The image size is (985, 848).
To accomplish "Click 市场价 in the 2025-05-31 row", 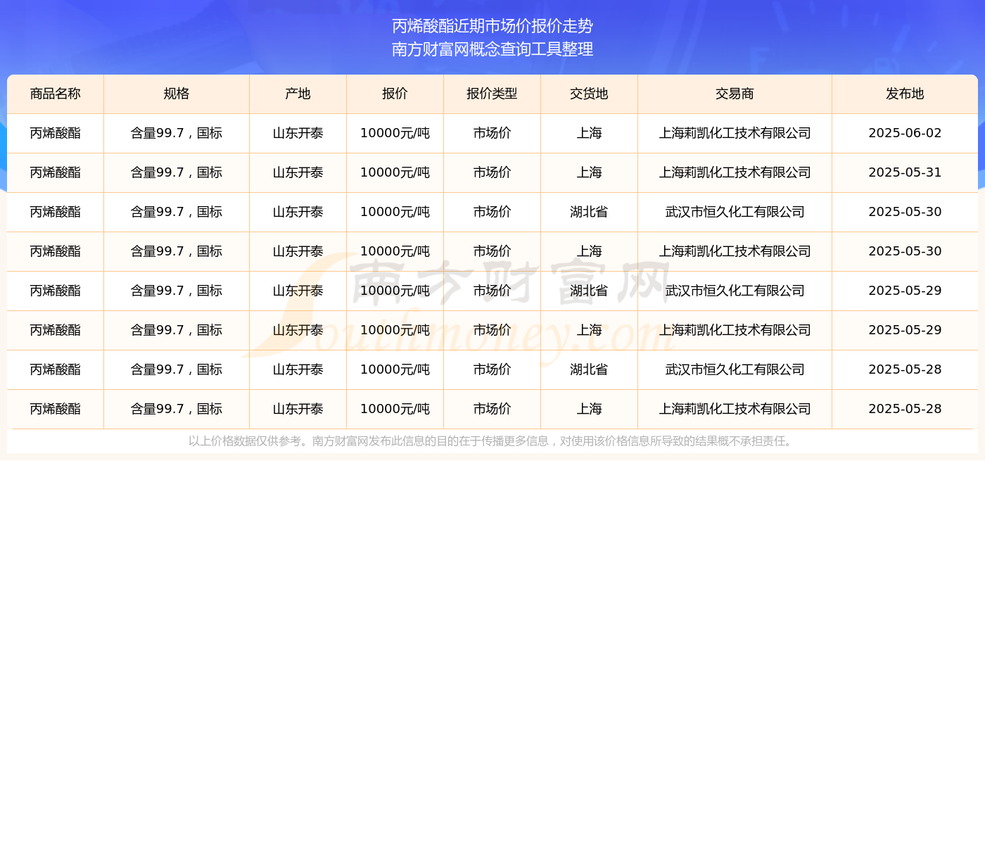I will point(492,172).
